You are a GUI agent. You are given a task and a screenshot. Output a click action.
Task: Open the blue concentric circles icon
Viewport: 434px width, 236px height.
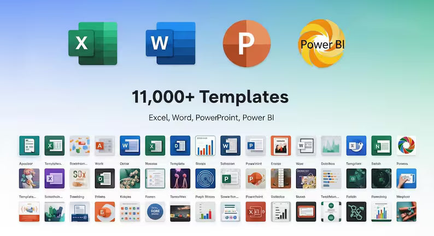tap(206, 179)
